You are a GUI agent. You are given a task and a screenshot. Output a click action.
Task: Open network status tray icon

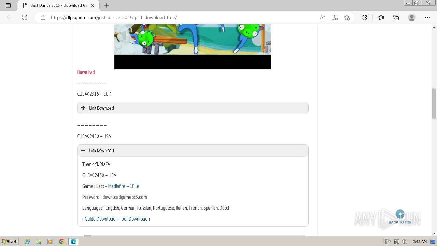(x=396, y=242)
